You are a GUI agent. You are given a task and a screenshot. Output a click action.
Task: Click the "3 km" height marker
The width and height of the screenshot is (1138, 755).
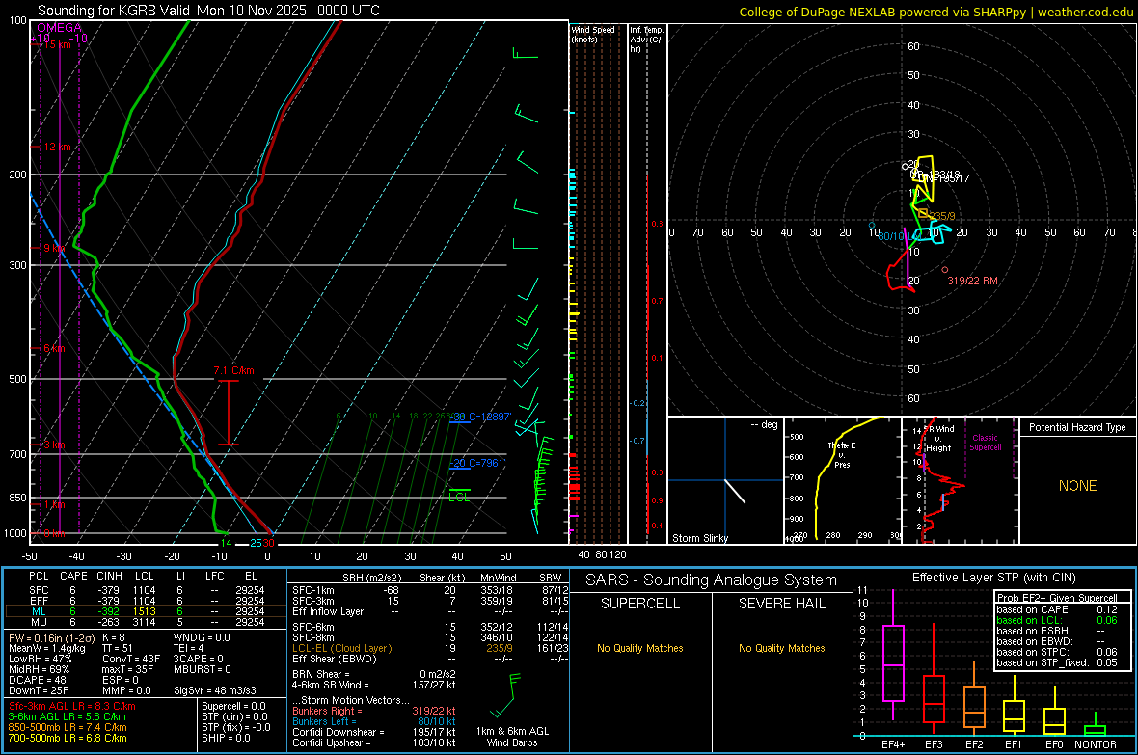(x=54, y=445)
